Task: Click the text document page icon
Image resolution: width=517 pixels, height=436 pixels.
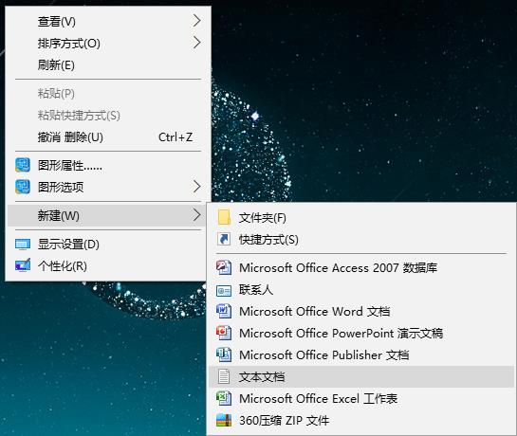Action: point(224,376)
